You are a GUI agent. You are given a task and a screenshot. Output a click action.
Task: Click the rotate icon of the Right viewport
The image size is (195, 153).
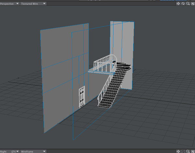click(183, 151)
